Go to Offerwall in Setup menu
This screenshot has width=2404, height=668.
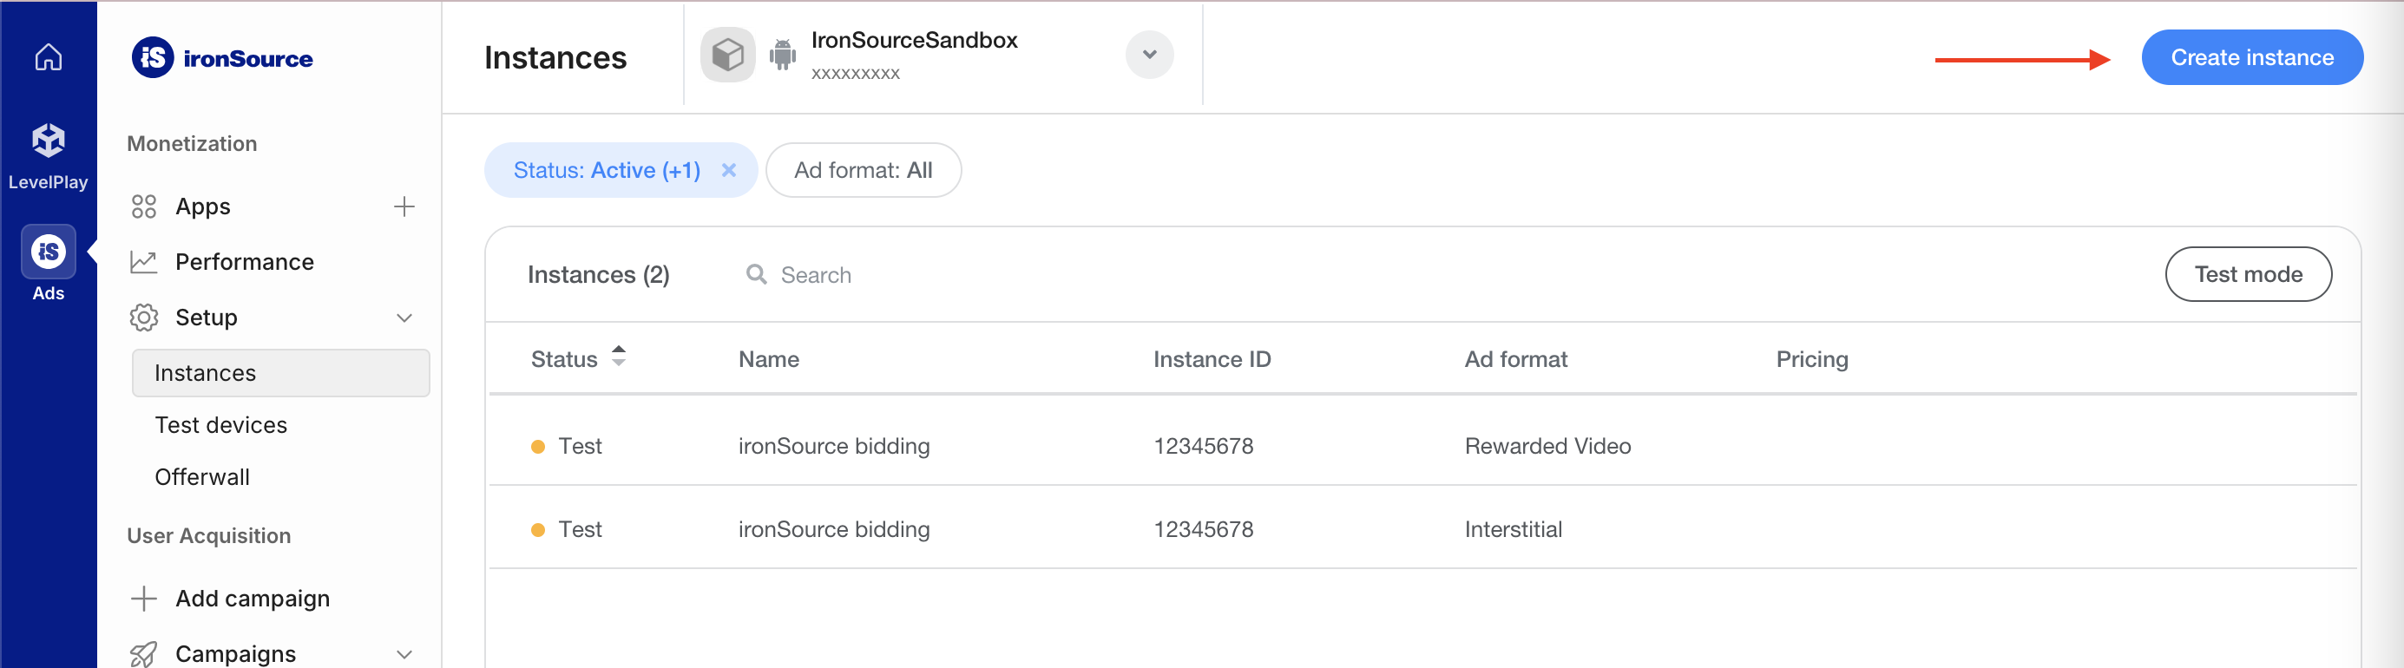coord(202,477)
